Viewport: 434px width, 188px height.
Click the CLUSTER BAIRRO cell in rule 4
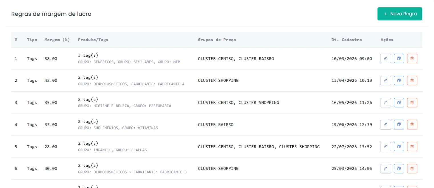tap(216, 124)
